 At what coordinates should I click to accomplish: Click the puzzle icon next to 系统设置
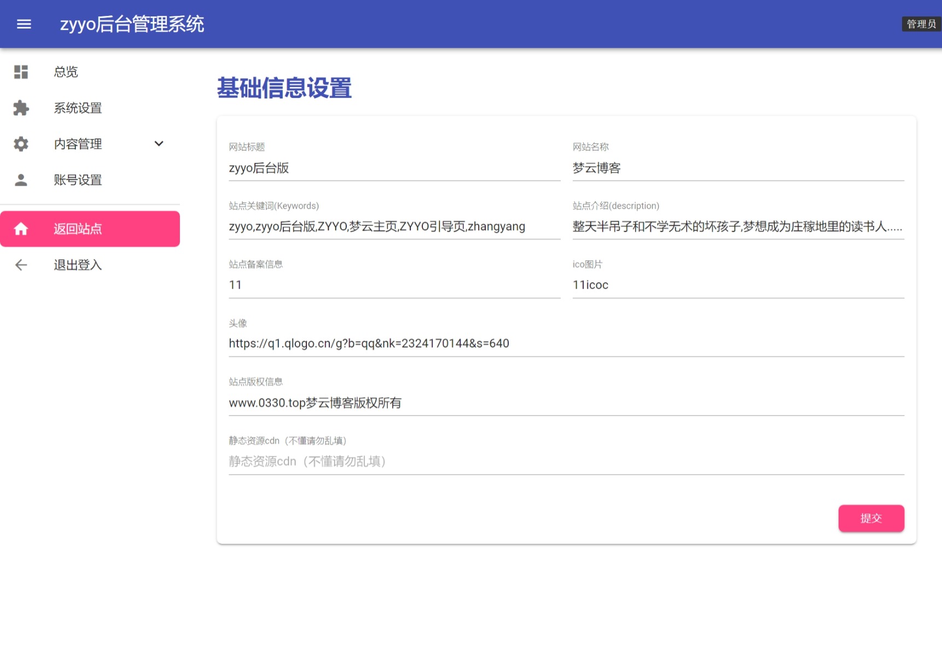tap(20, 108)
